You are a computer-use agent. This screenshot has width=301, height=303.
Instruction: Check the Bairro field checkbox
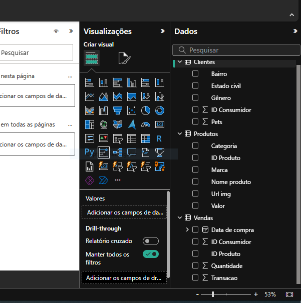tap(195, 73)
